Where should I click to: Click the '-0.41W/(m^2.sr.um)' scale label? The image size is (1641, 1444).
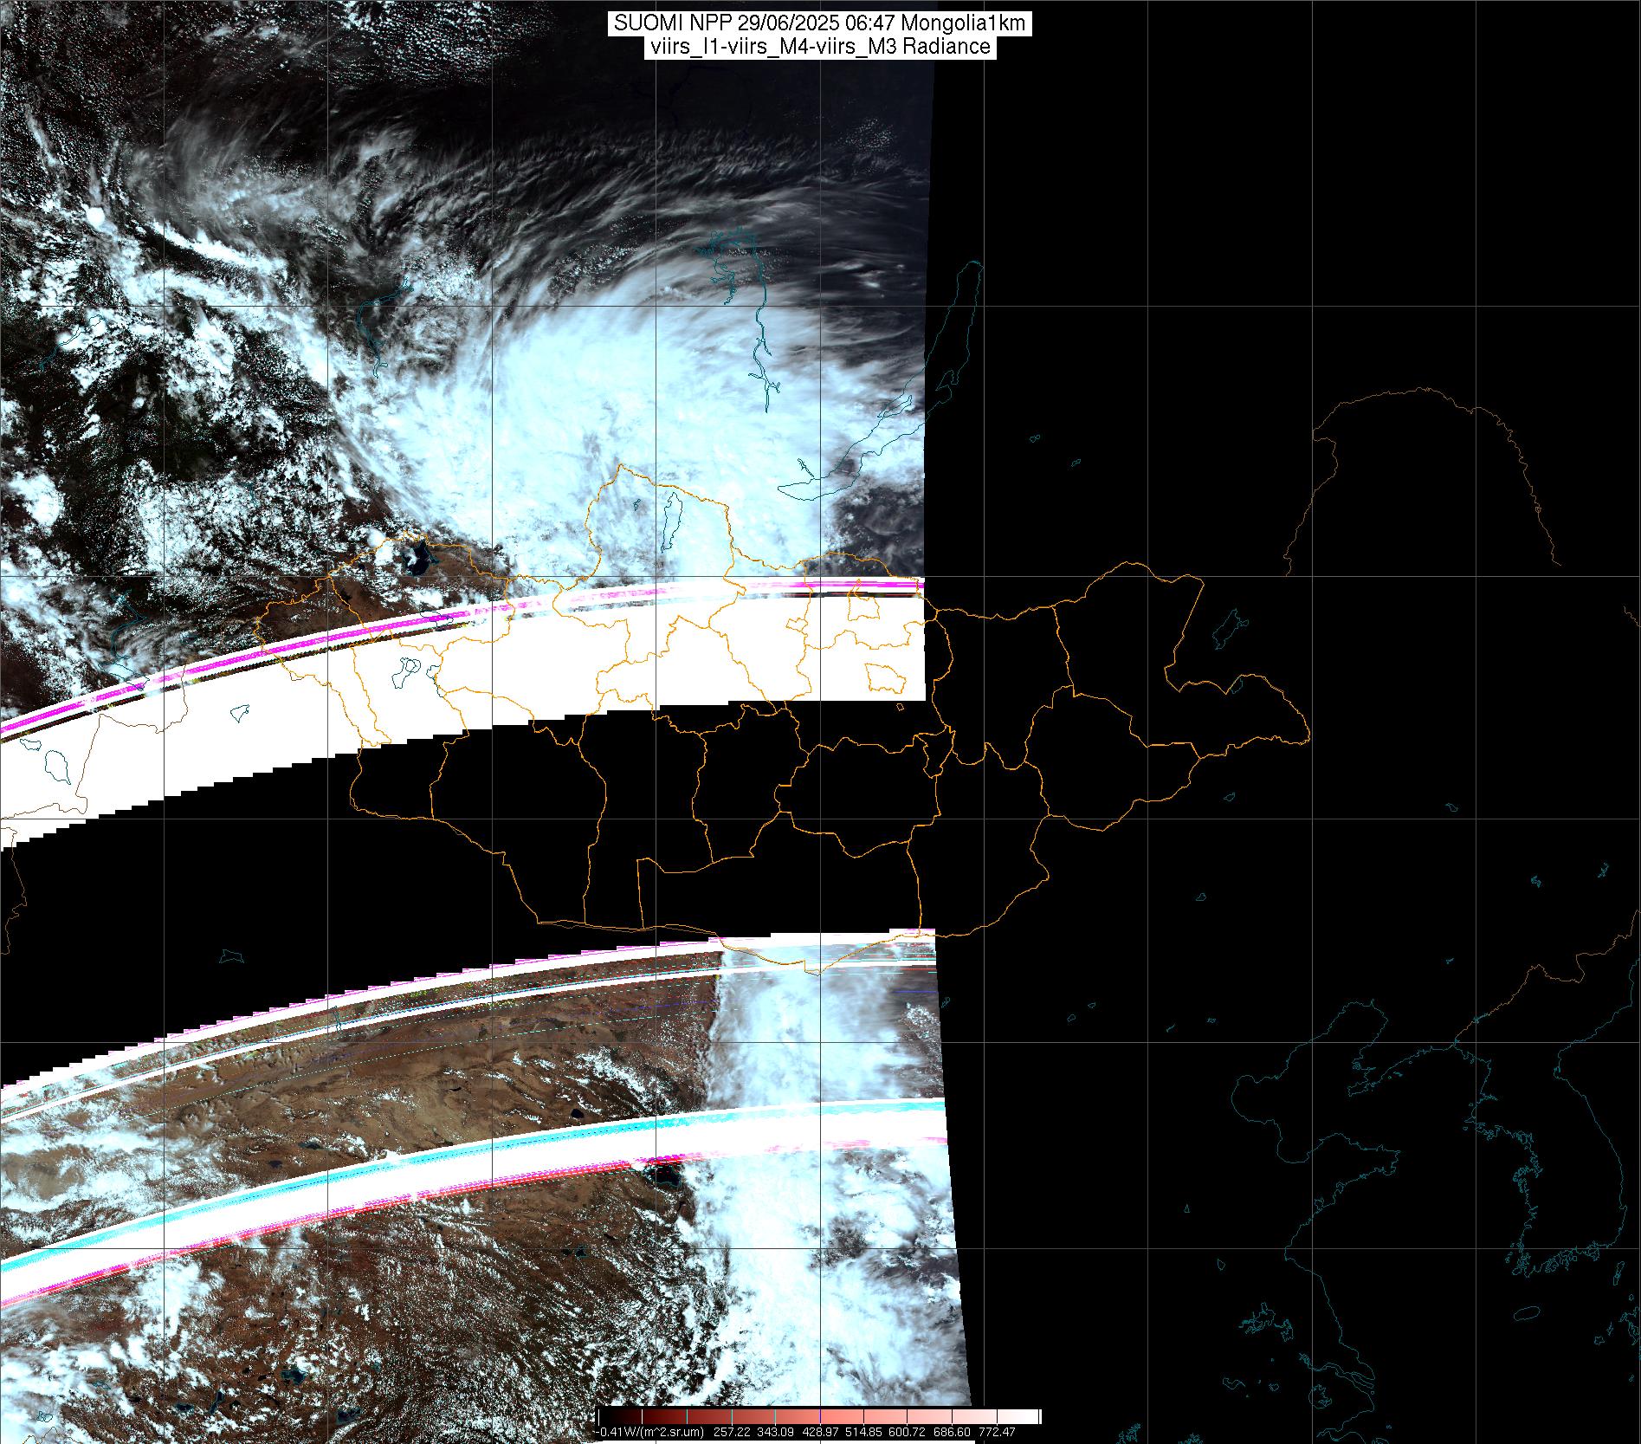pos(649,1432)
